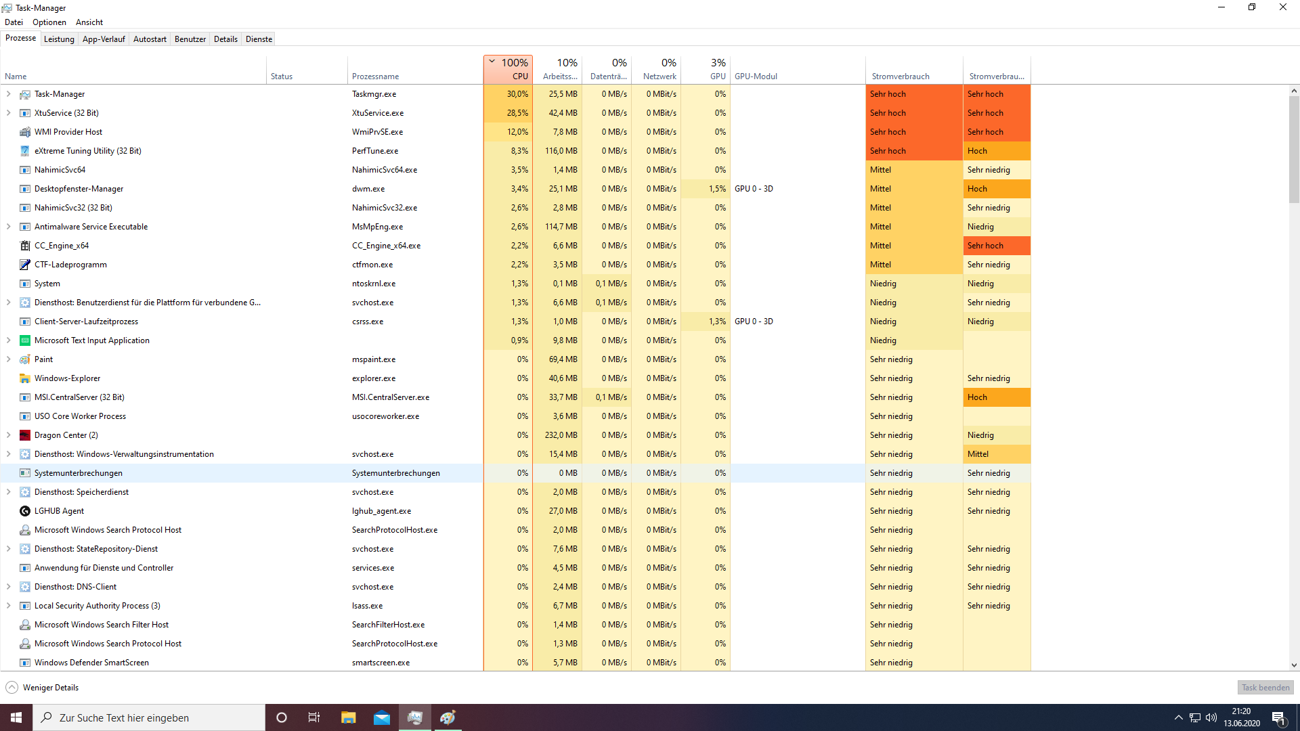This screenshot has width=1300, height=731.
Task: Sort processes by the Arbeitsspeicher column header
Action: (x=559, y=70)
